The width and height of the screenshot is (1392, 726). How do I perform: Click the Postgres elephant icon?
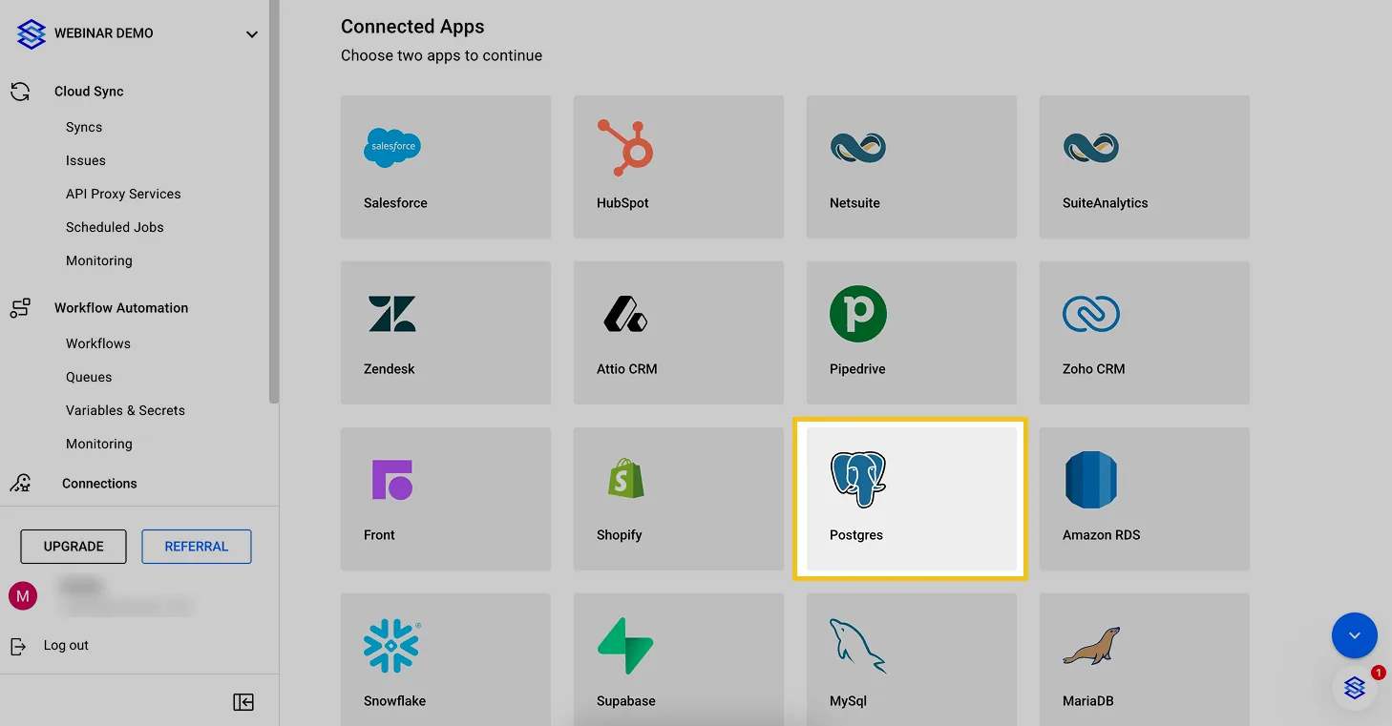tap(858, 479)
